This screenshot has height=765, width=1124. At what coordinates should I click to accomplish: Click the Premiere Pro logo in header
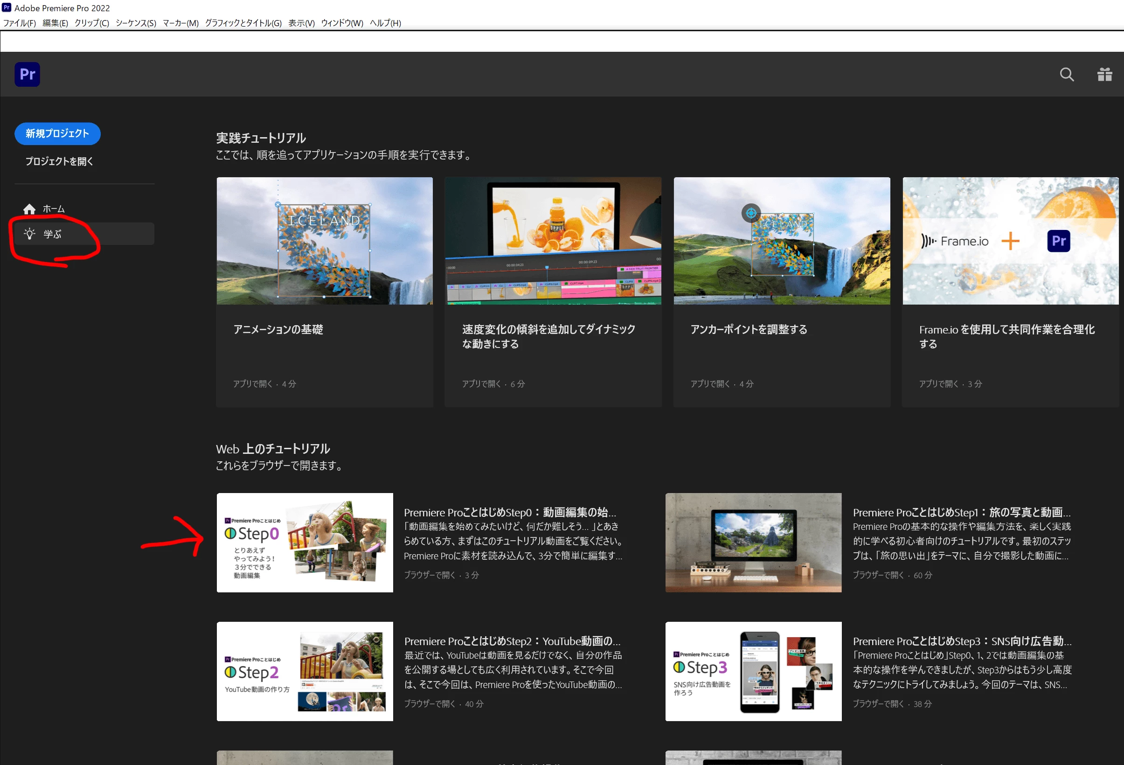[x=27, y=75]
